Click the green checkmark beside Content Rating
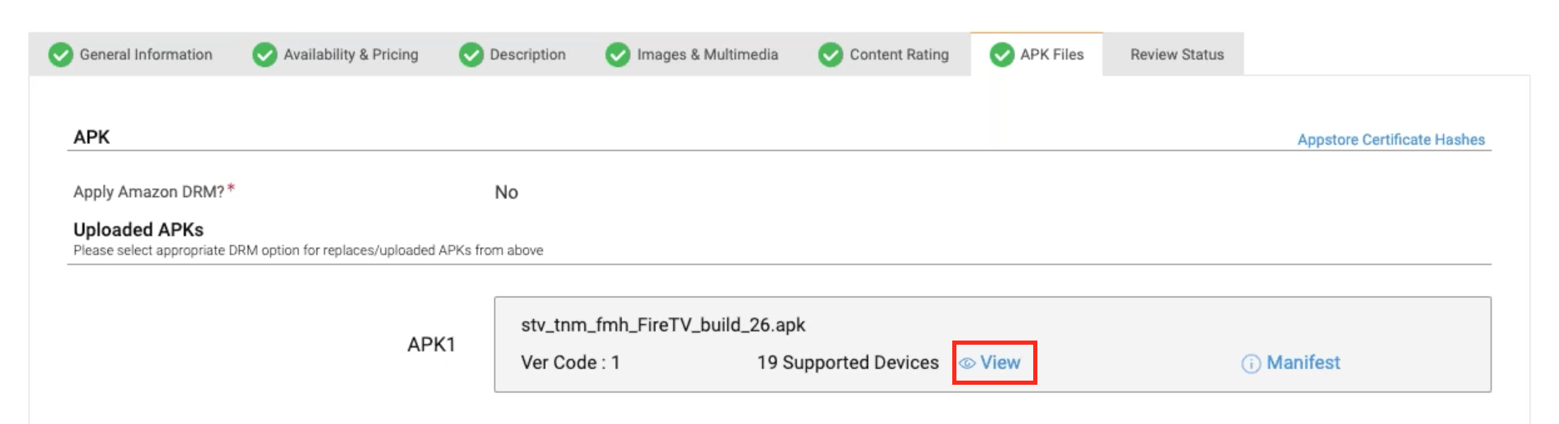 click(x=830, y=55)
